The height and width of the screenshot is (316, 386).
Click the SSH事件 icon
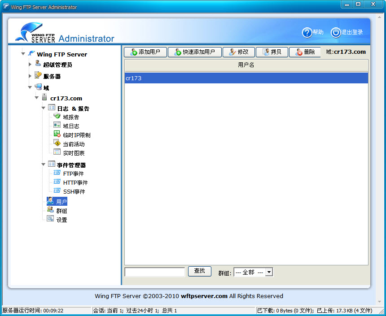[57, 190]
